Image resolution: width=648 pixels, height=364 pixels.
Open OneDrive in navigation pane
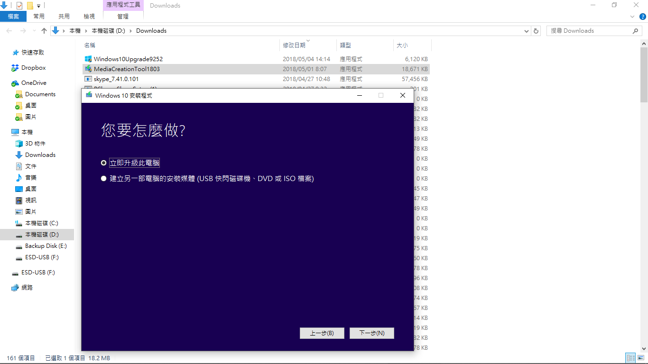pyautogui.click(x=28, y=83)
